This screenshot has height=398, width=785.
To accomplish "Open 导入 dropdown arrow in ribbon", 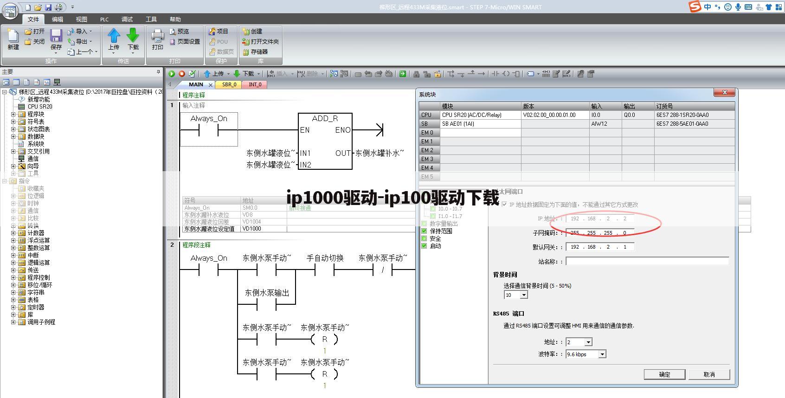I will tap(90, 32).
